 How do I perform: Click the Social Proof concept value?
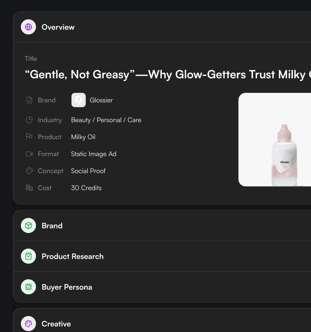tap(88, 171)
